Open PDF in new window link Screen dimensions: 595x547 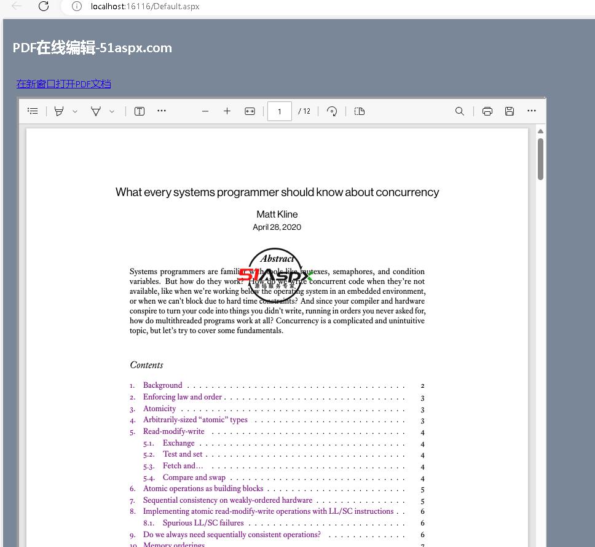click(x=64, y=84)
